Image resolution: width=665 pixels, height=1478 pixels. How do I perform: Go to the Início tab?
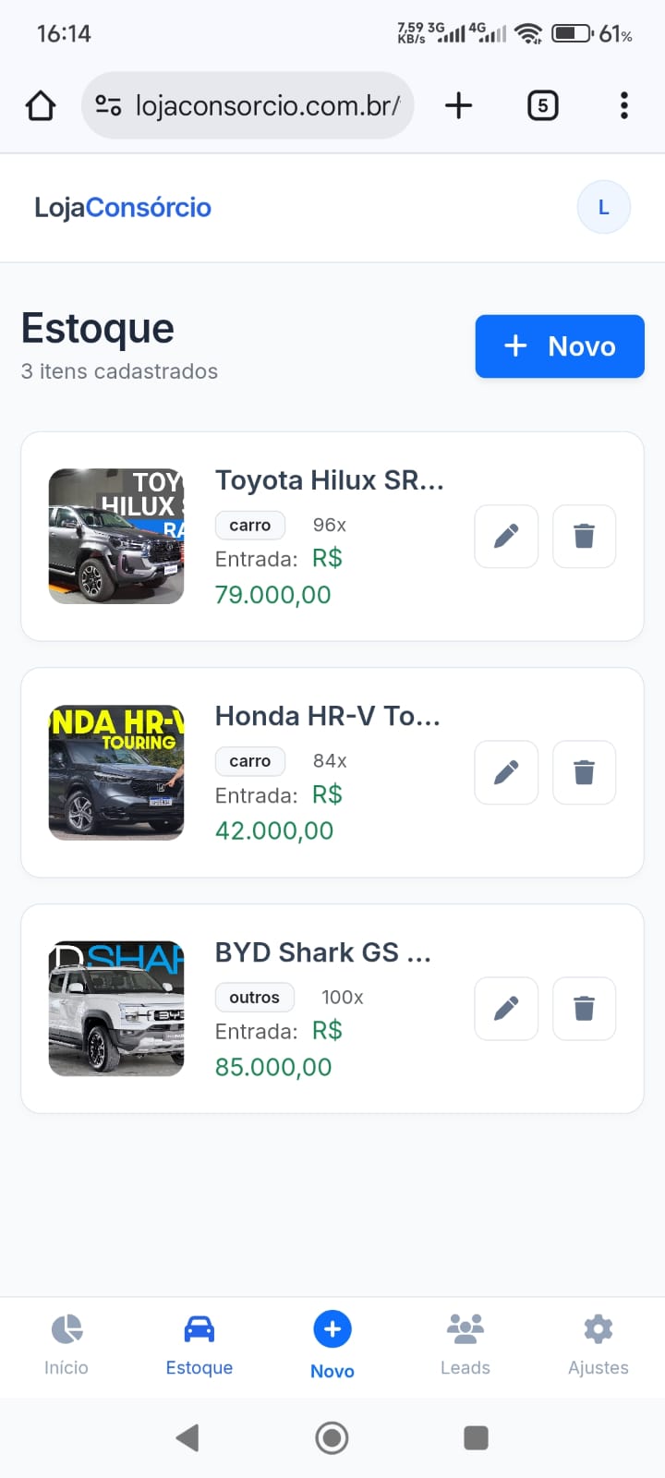(66, 1345)
